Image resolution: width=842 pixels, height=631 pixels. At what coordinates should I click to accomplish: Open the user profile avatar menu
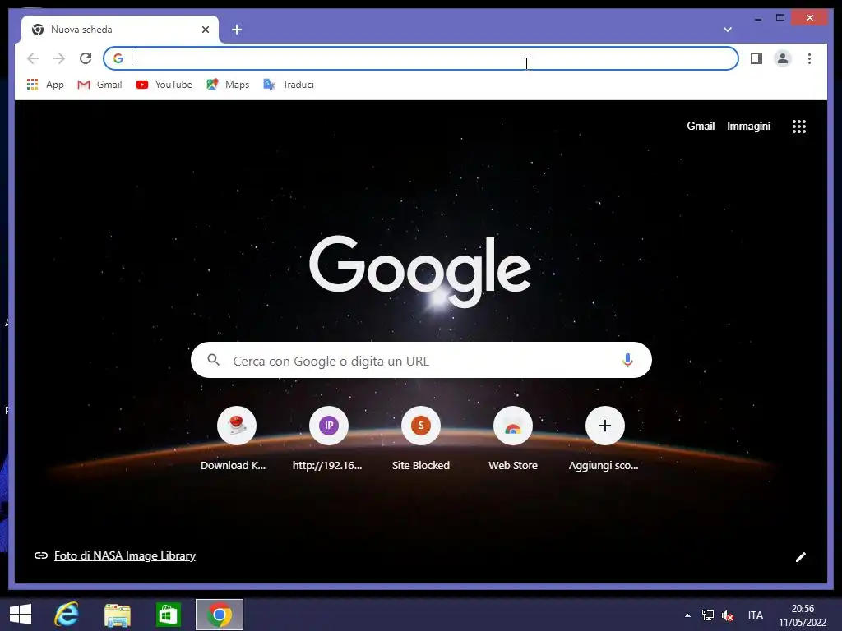pyautogui.click(x=783, y=58)
